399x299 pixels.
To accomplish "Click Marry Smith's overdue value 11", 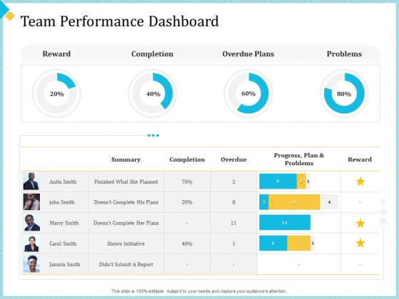I will 234,223.
